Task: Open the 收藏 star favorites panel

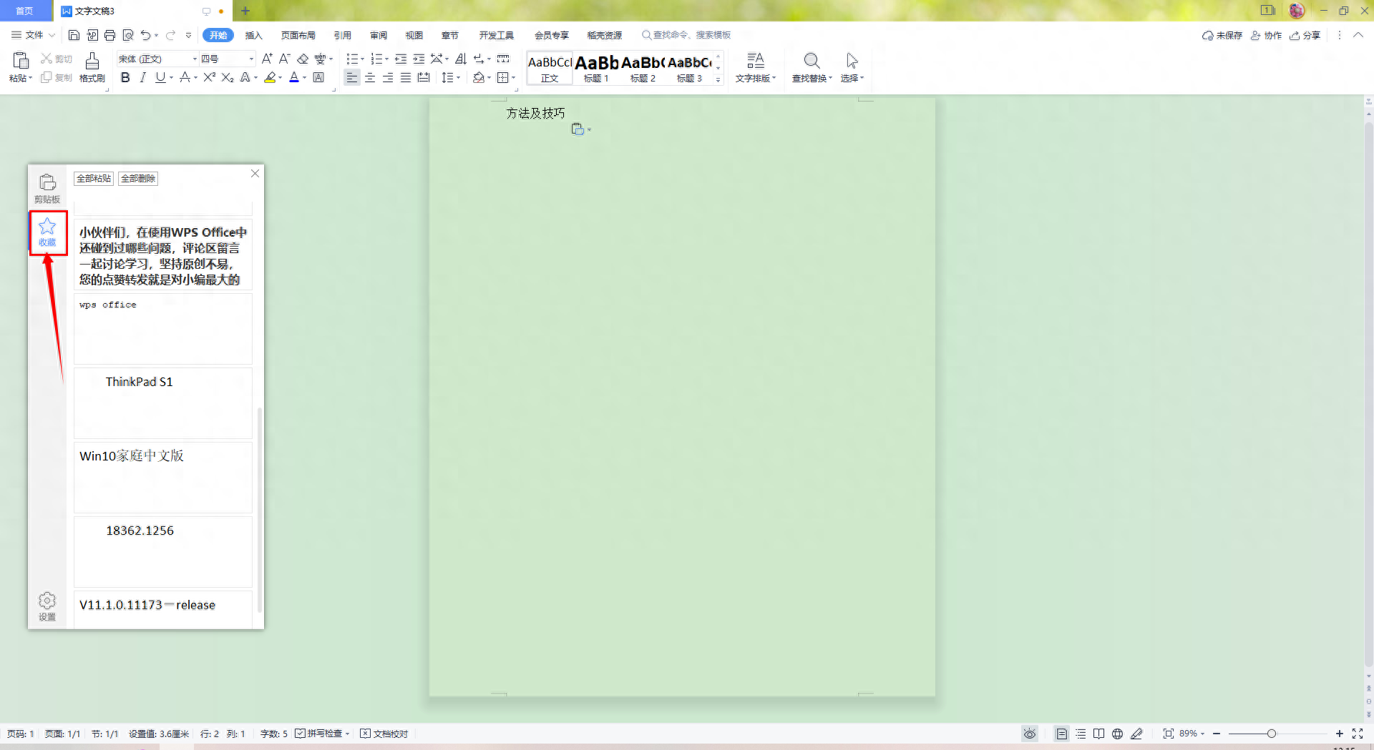Action: coord(47,232)
